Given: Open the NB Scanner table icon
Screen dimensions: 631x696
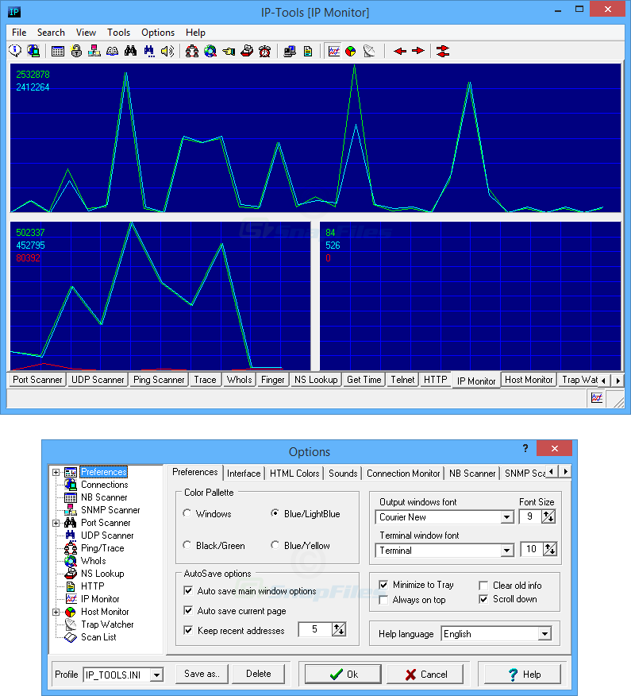Looking at the screenshot, I should [x=58, y=51].
